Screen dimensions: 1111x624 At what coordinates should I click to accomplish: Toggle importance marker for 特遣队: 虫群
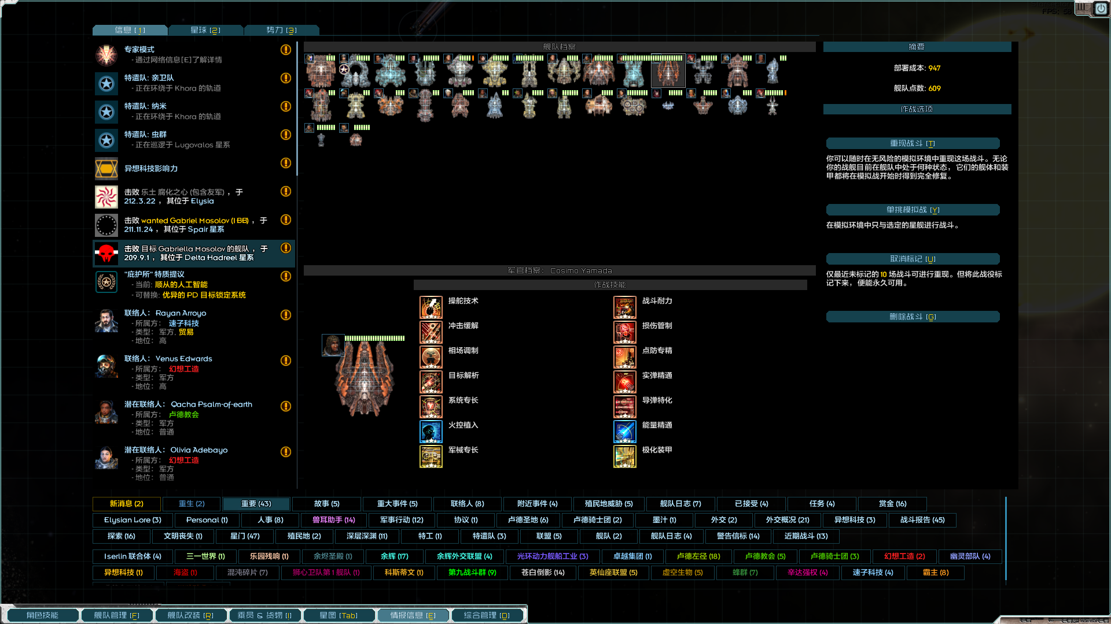pyautogui.click(x=286, y=135)
